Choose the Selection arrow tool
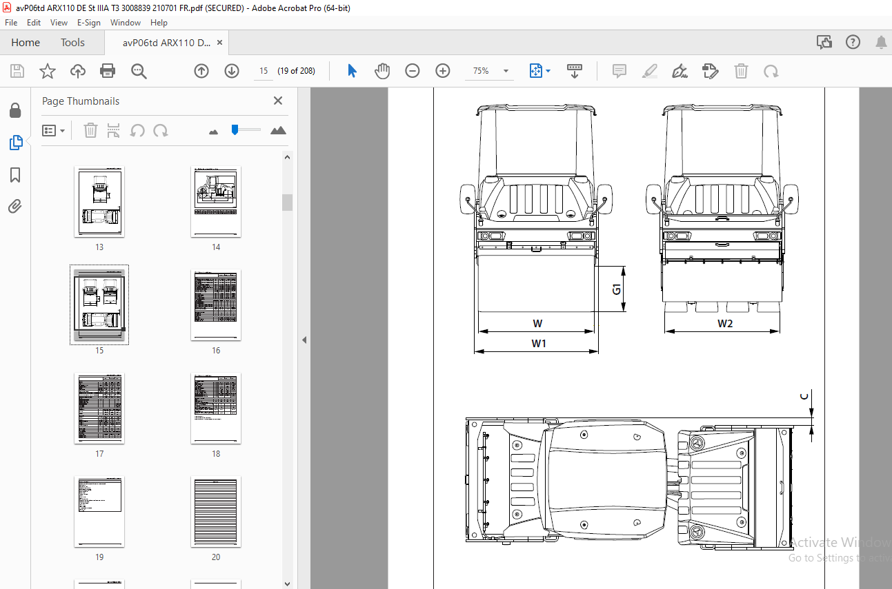892x589 pixels. [x=353, y=71]
